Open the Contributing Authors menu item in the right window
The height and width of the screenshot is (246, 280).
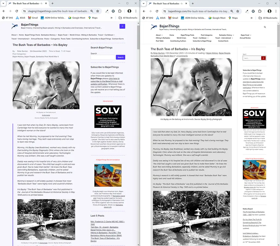[178, 41]
